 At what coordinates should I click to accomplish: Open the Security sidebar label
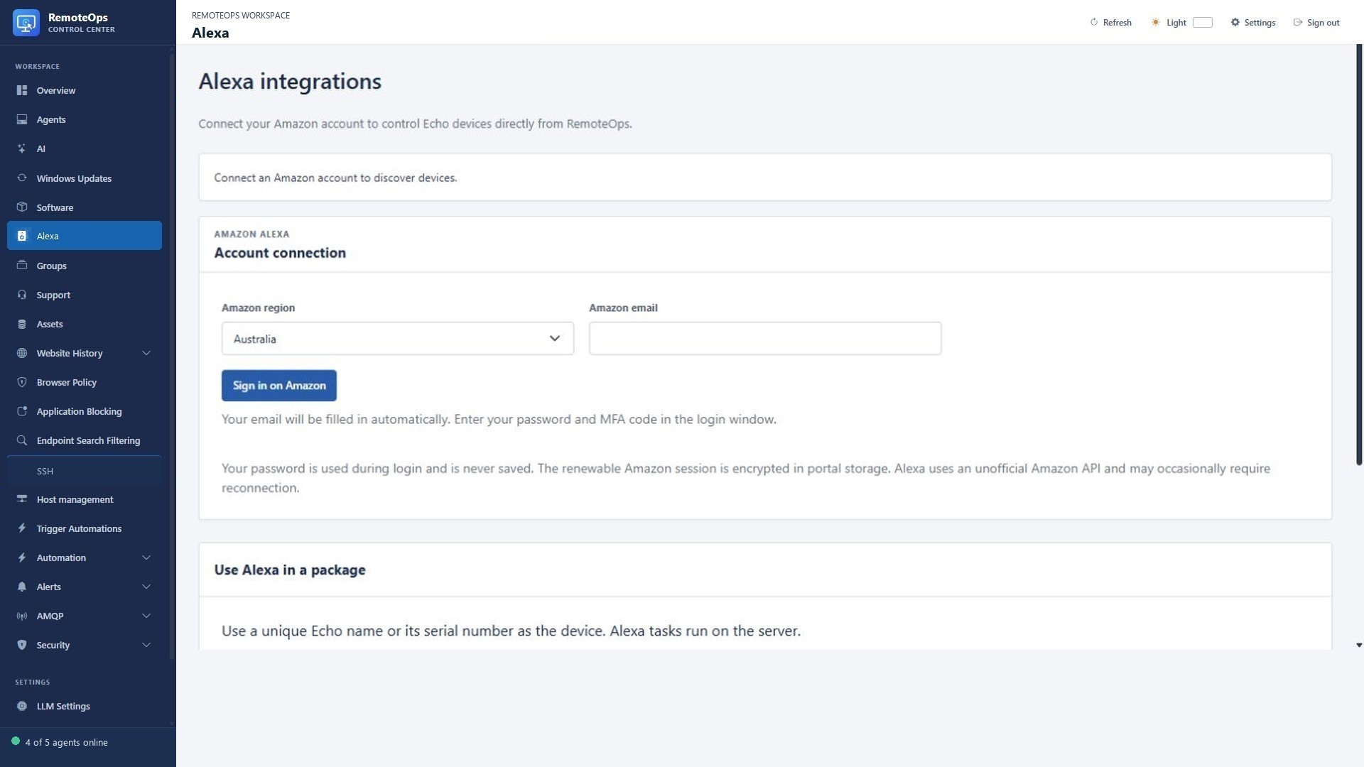pos(53,645)
